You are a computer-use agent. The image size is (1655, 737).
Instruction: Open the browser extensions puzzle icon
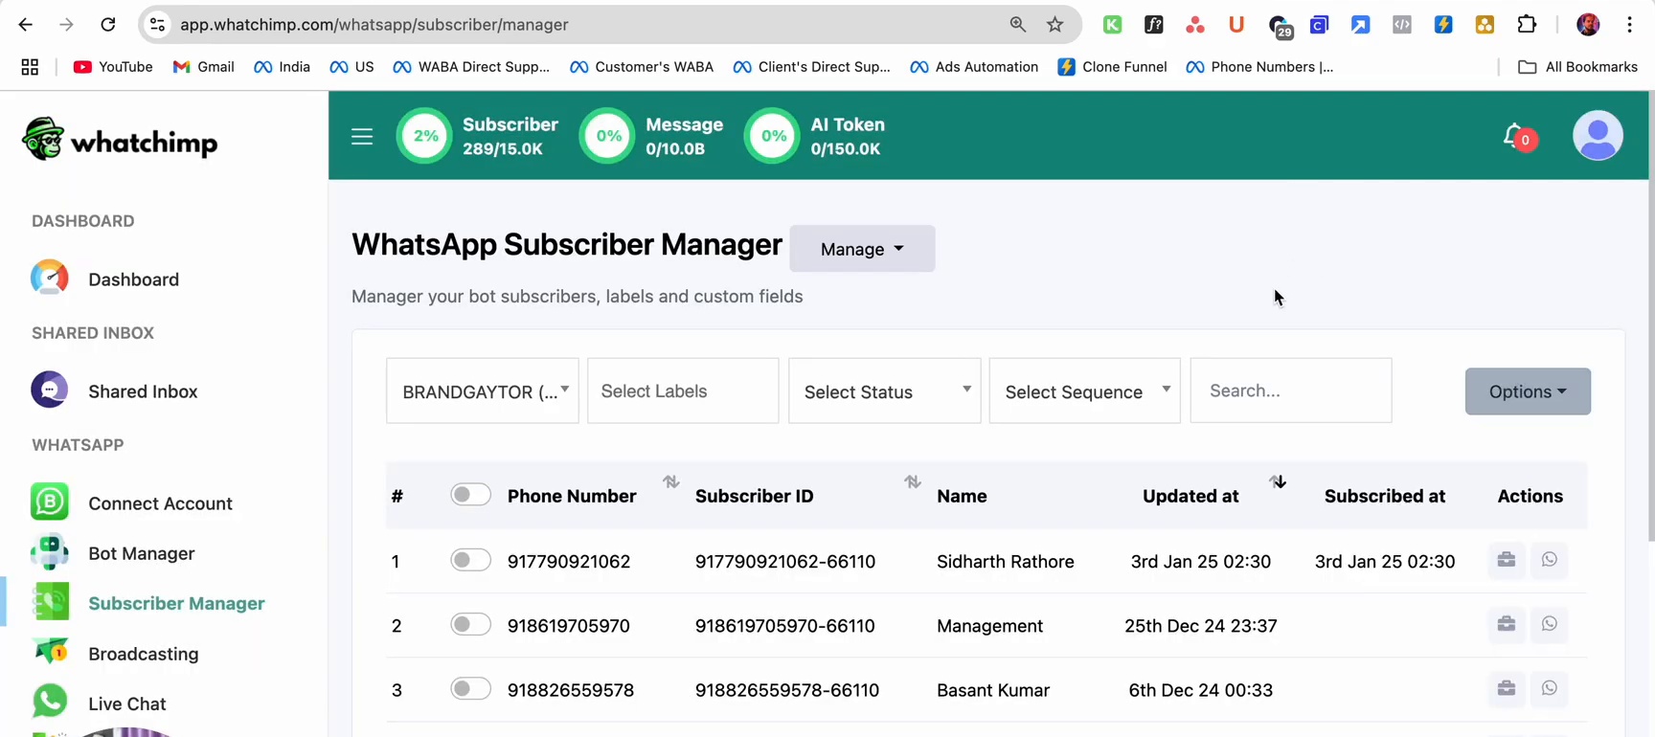(1527, 25)
